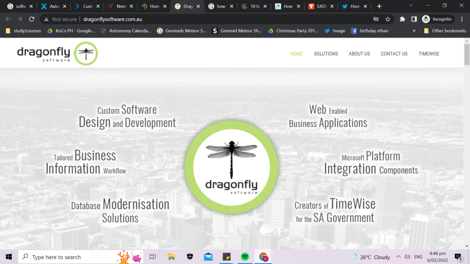Image resolution: width=470 pixels, height=264 pixels.
Task: Open the Other bookmarks folder
Action: (x=445, y=31)
